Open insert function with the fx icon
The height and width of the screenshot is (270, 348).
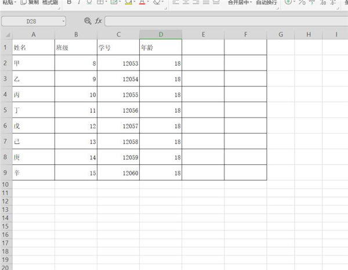coord(99,21)
